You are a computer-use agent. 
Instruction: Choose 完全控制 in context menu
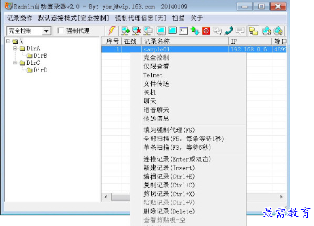tap(188, 58)
